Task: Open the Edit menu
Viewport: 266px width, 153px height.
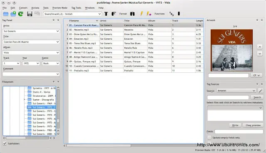Action: point(13,8)
